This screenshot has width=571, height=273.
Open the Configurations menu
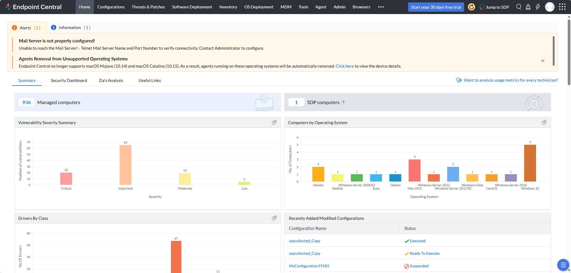click(x=111, y=7)
